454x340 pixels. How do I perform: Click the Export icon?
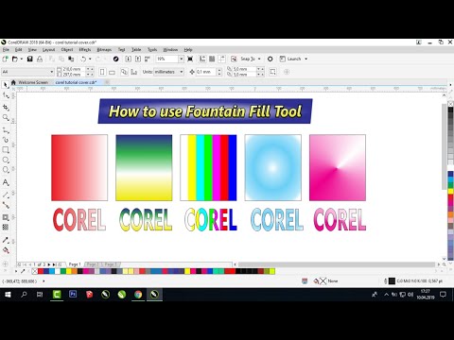pyautogui.click(x=138, y=59)
